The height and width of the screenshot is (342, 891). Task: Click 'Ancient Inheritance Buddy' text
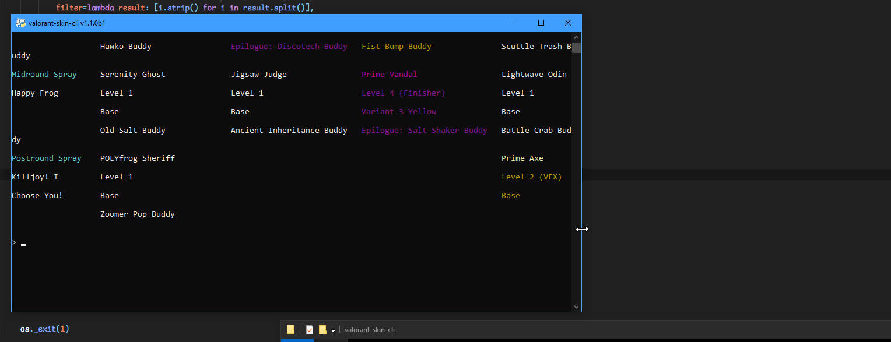(x=289, y=131)
